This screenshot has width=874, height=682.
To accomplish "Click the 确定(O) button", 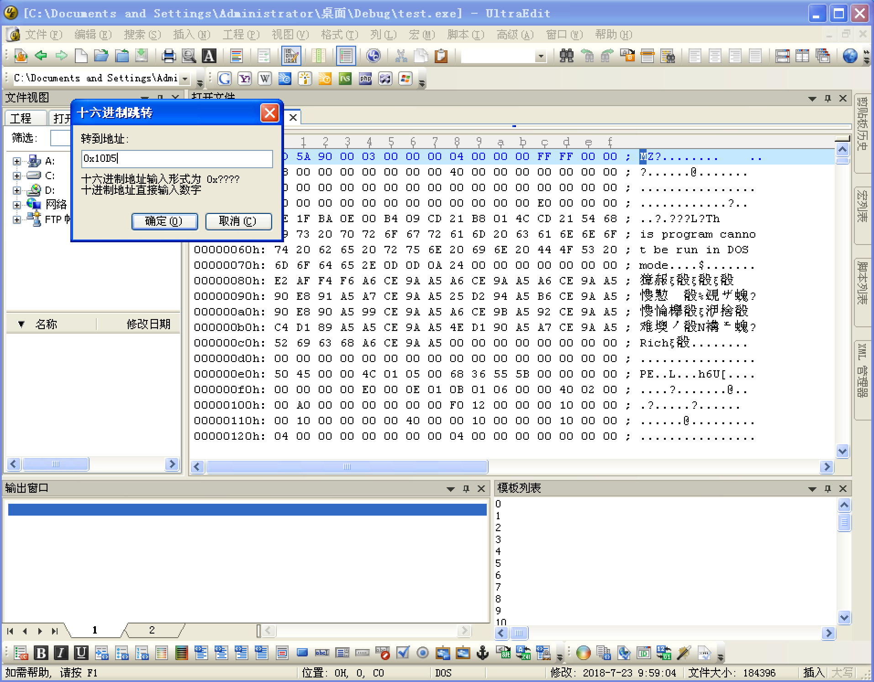I will (164, 221).
